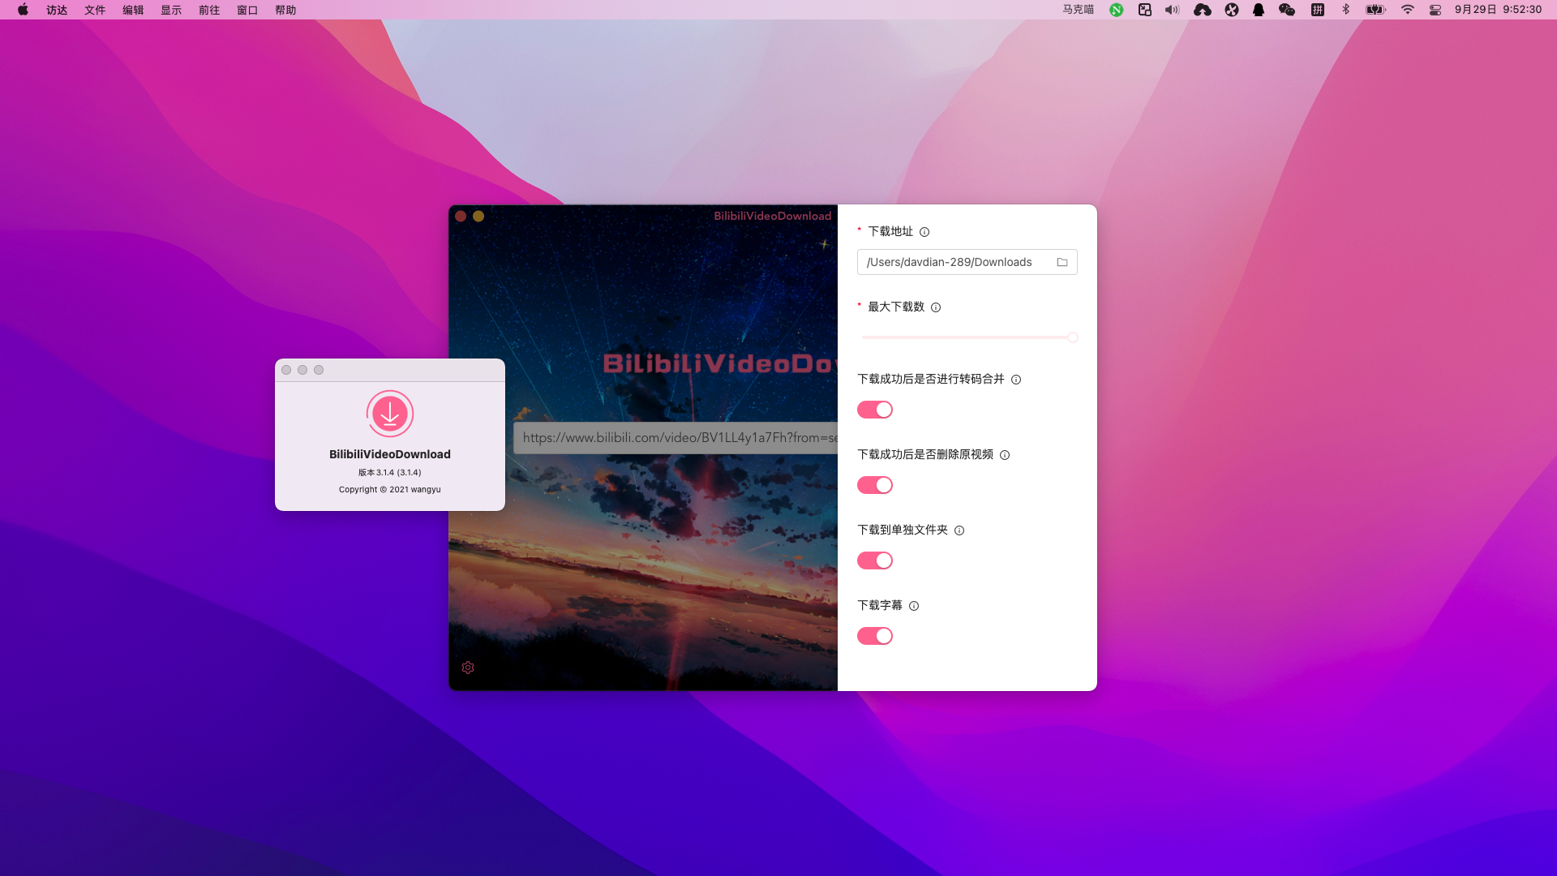Toggle 下载到单独文件夹 switch
This screenshot has width=1557, height=876.
tap(874, 560)
